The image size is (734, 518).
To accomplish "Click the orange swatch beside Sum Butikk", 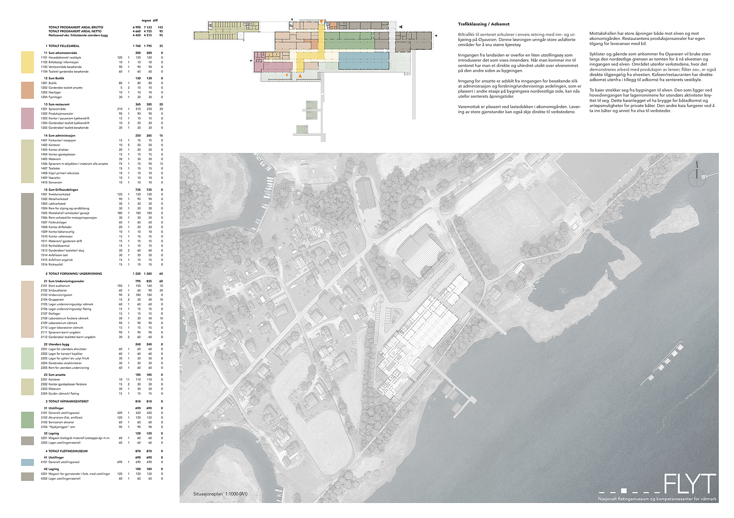I will pos(28,90).
